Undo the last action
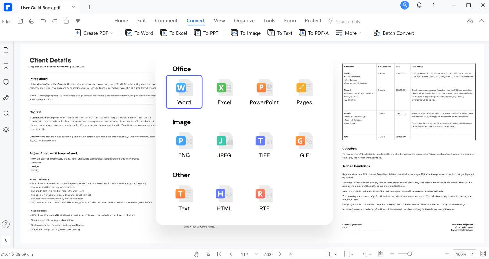Screen dimensions: 489x259 (43, 21)
